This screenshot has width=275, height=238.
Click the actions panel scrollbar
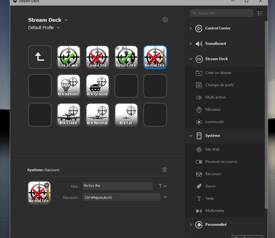click(266, 115)
